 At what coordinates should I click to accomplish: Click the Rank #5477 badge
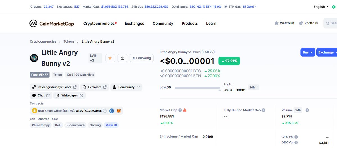(x=40, y=75)
